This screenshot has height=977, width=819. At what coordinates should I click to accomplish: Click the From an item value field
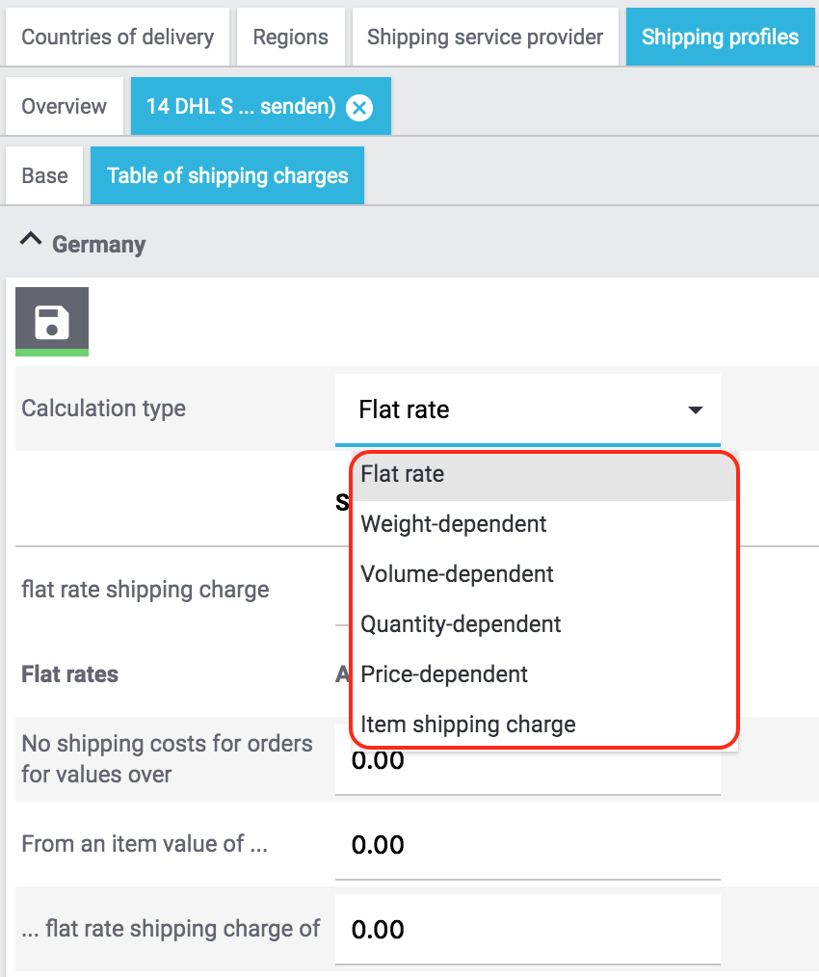coord(527,845)
